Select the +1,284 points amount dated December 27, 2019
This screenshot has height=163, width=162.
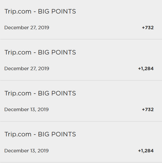click(146, 69)
